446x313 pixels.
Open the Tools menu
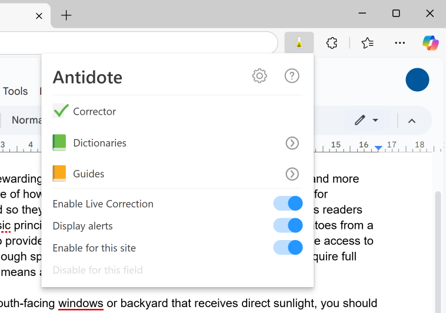click(15, 91)
